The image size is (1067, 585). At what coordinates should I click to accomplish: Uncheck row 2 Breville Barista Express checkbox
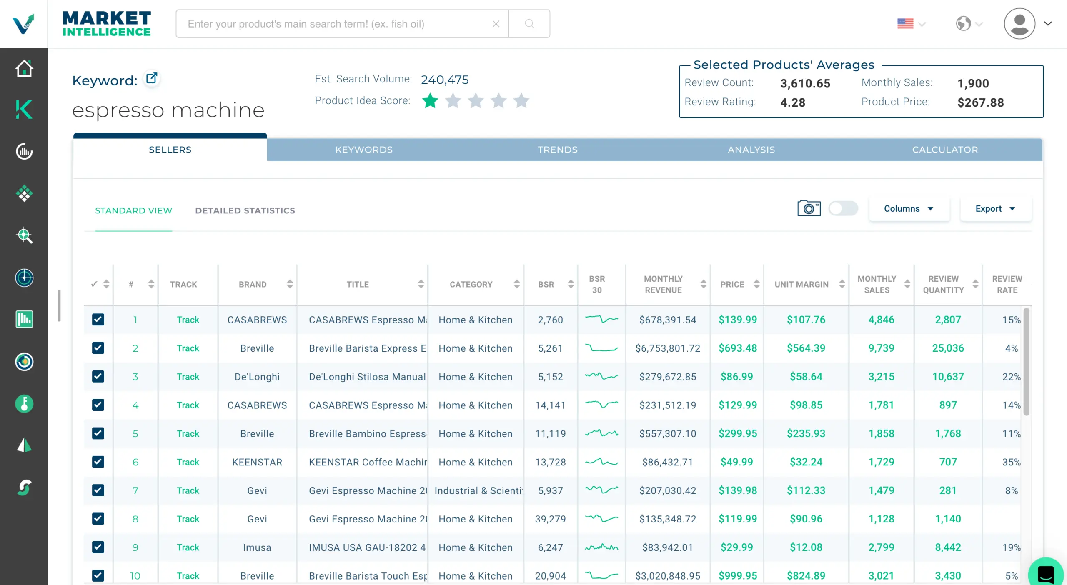click(98, 348)
